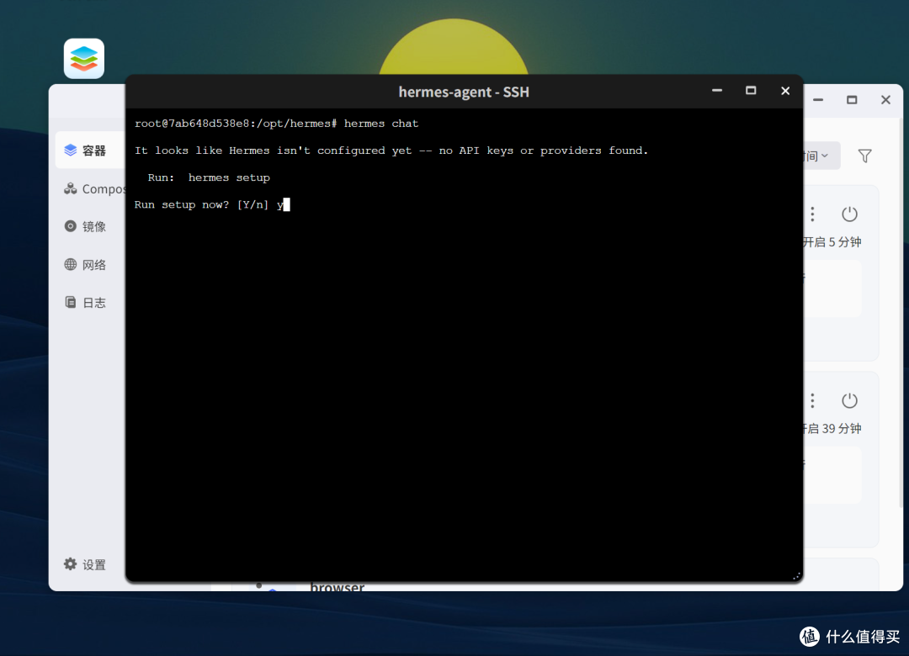Minimize the Docker manager window
The width and height of the screenshot is (909, 656).
pos(818,100)
